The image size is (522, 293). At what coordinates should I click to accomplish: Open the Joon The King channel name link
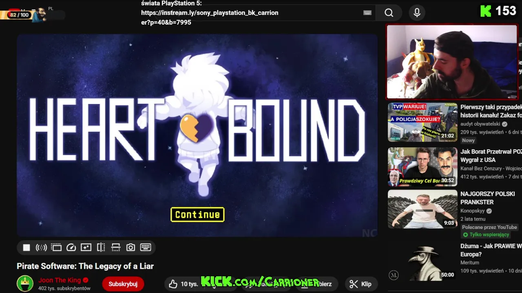click(x=60, y=280)
